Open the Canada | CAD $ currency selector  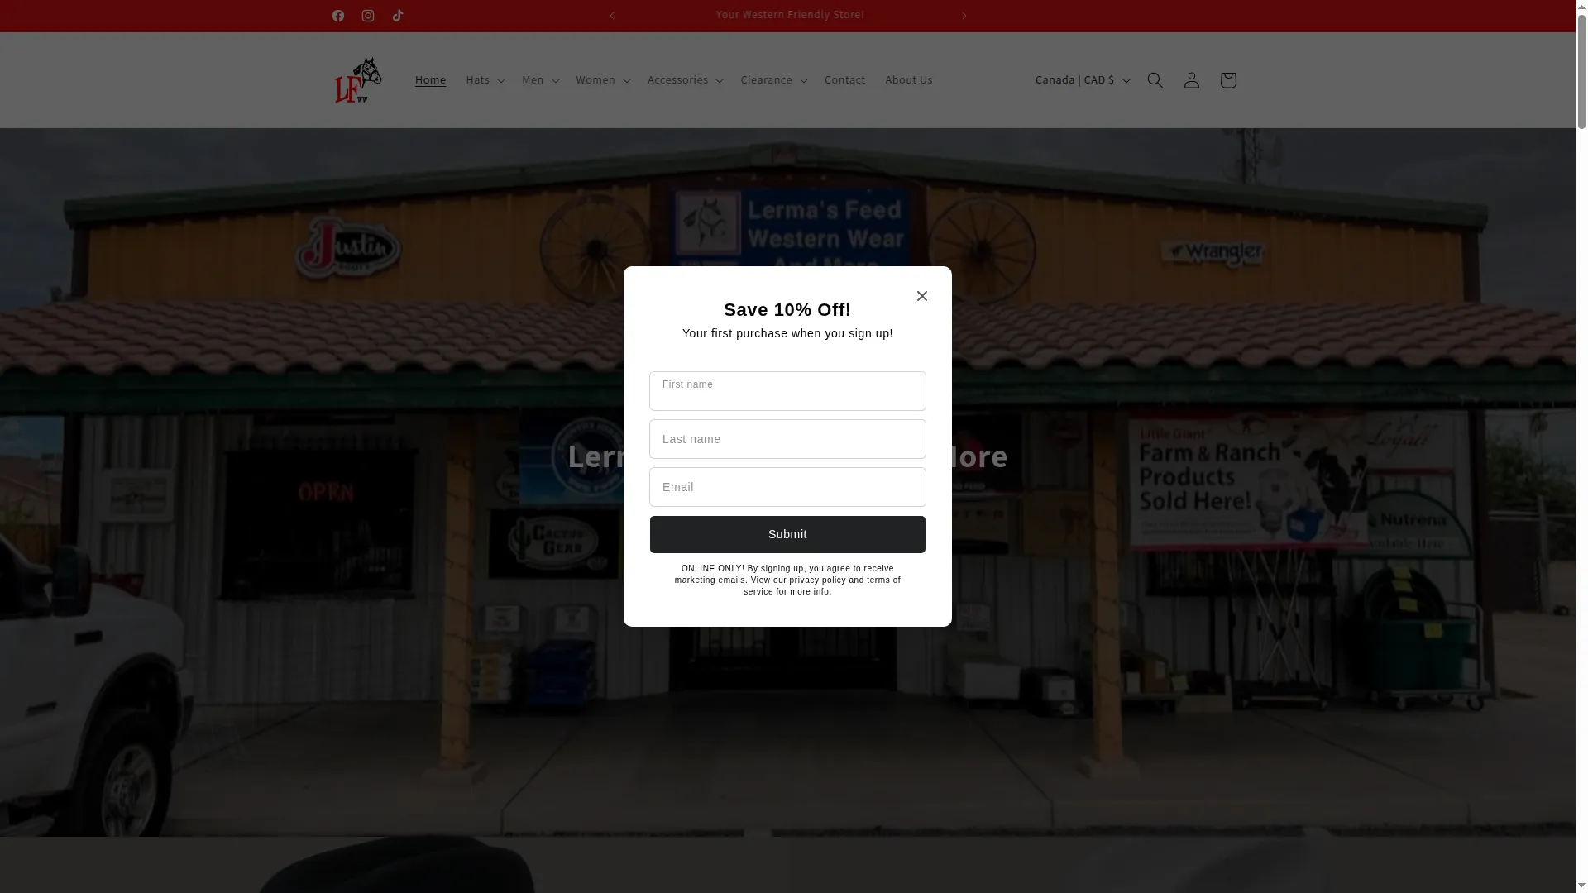click(x=1083, y=80)
